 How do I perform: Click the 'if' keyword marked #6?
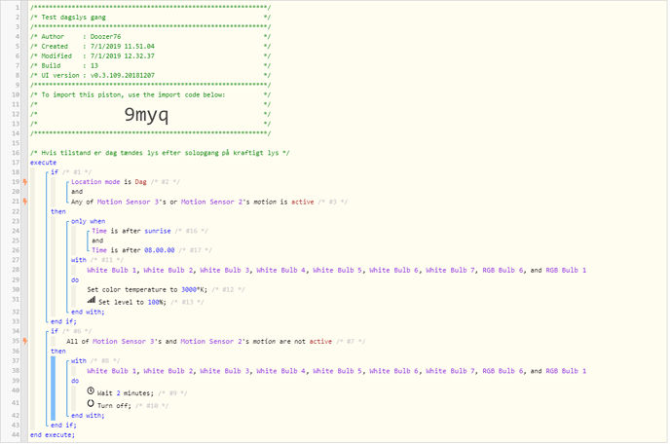pyautogui.click(x=55, y=331)
